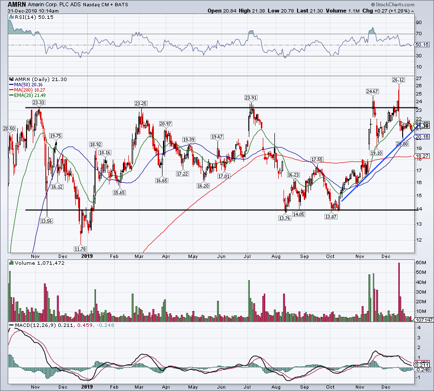The height and width of the screenshot is (391, 434).
Task: Click the 16.65 price label
Action: (x=162, y=180)
